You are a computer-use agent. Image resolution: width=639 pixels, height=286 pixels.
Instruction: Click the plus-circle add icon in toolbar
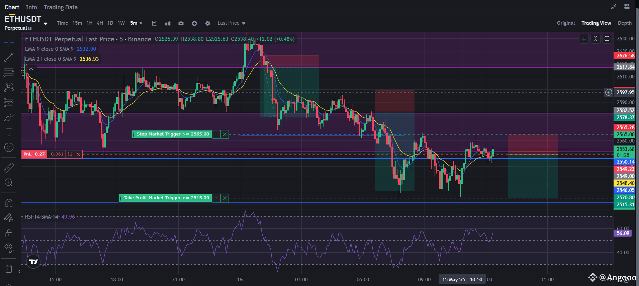click(194, 23)
